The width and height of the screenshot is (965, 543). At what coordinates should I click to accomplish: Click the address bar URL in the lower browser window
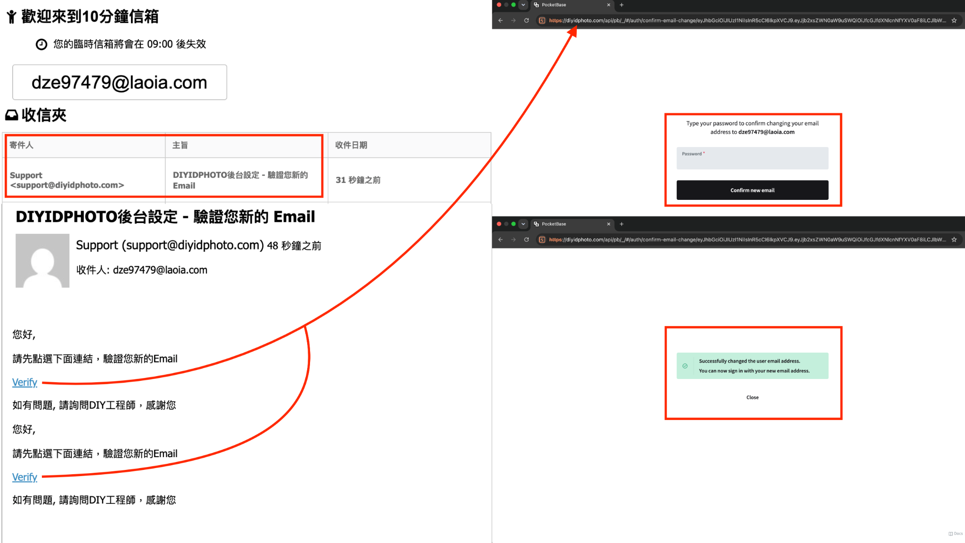[x=747, y=239]
